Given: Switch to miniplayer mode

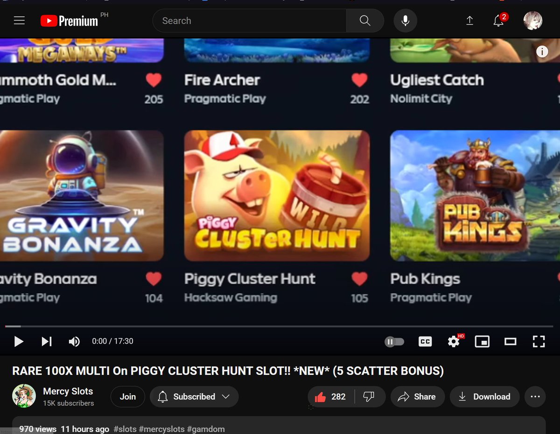Looking at the screenshot, I should pos(482,342).
